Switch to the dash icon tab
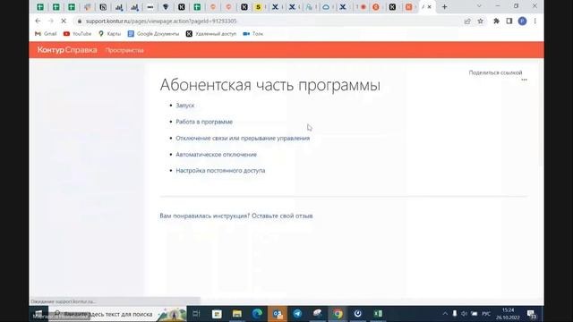This screenshot has height=322, width=573. click(150, 7)
